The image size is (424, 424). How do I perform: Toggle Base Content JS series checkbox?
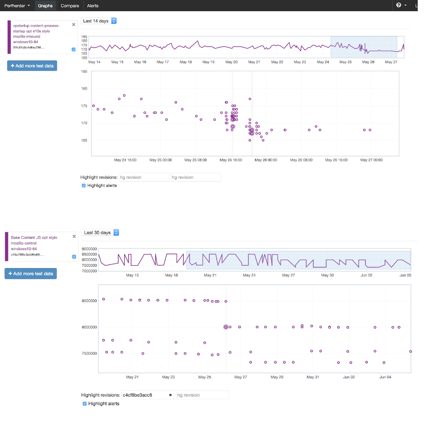pos(74,257)
